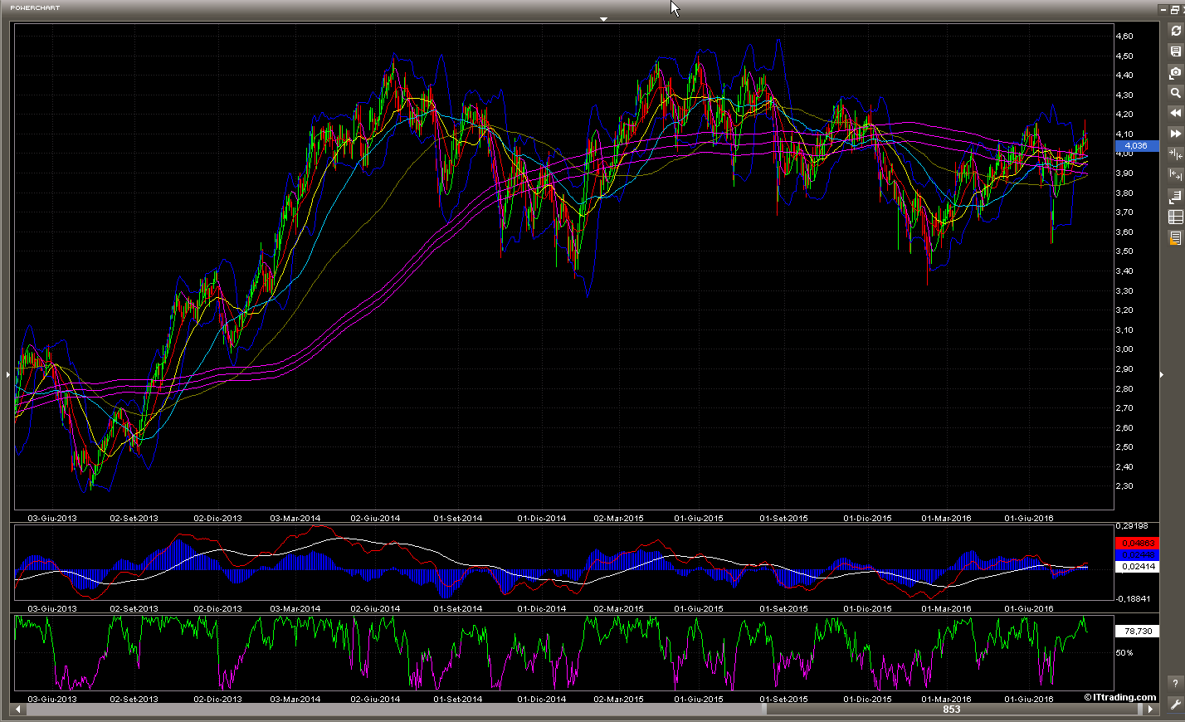Click the 3,00 price axis label
The width and height of the screenshot is (1185, 722).
(x=1124, y=349)
